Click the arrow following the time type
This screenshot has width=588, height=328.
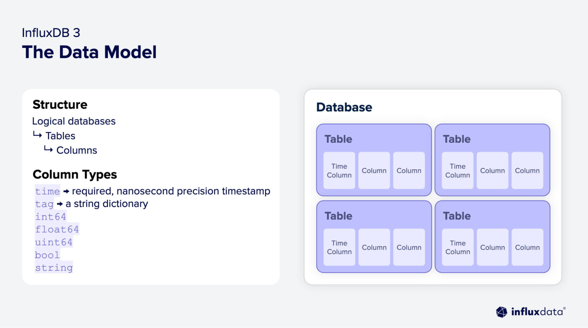(66, 192)
